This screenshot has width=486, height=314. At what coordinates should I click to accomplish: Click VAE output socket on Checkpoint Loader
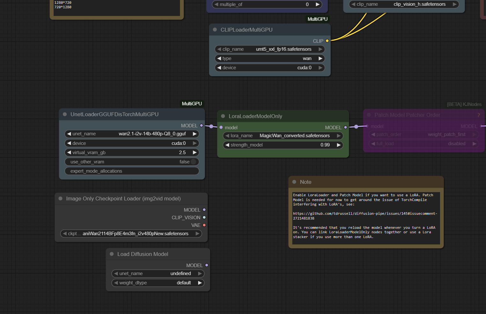pyautogui.click(x=204, y=225)
